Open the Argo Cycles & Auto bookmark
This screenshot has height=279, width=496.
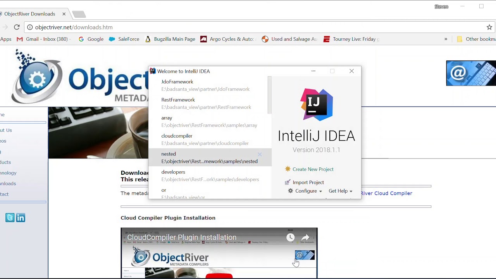(227, 39)
